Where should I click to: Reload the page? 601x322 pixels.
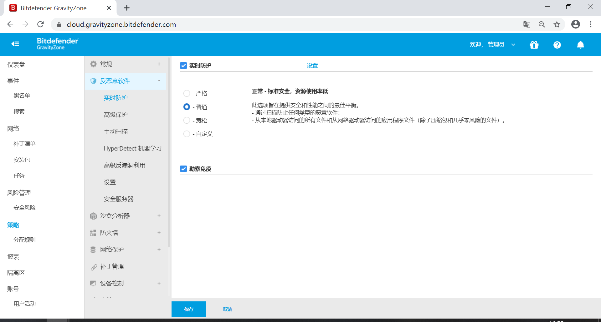[x=40, y=24]
